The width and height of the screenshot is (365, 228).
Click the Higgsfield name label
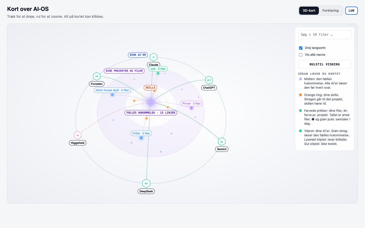[78, 143]
